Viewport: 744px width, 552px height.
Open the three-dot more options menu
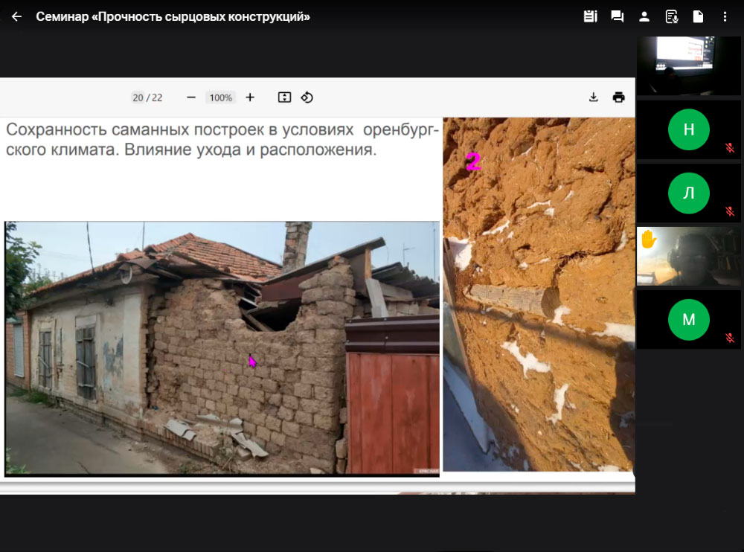[x=725, y=16]
